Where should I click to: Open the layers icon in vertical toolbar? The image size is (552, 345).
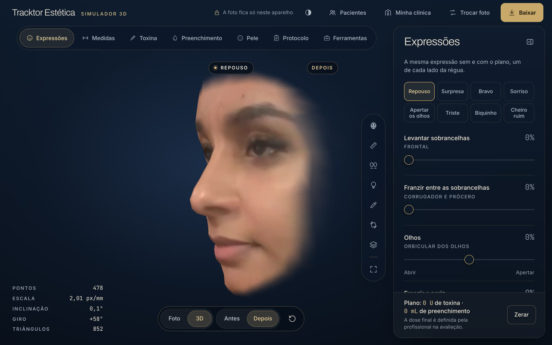click(x=373, y=245)
